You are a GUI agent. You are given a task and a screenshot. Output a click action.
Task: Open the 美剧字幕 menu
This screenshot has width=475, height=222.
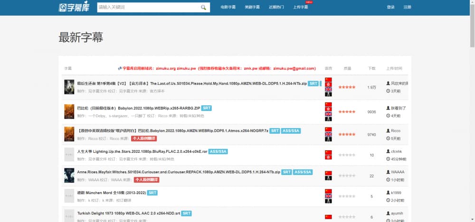tap(252, 7)
